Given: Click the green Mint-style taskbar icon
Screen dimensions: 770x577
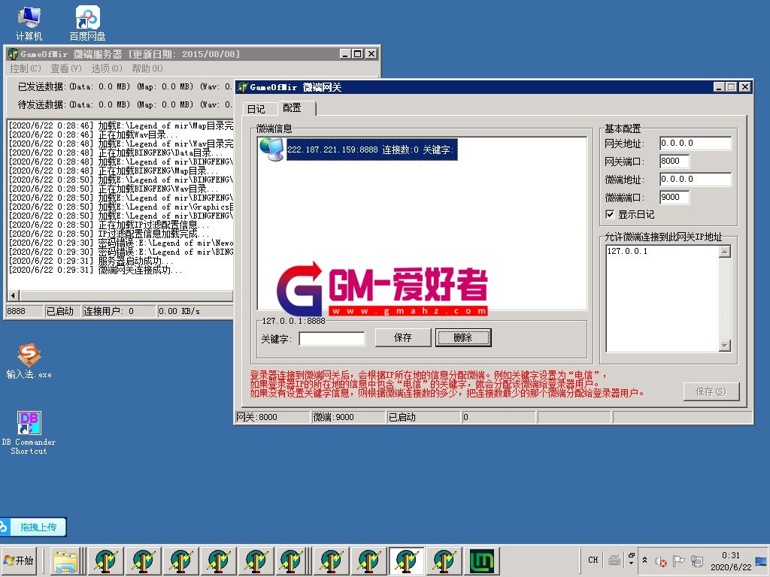Looking at the screenshot, I should 482,560.
